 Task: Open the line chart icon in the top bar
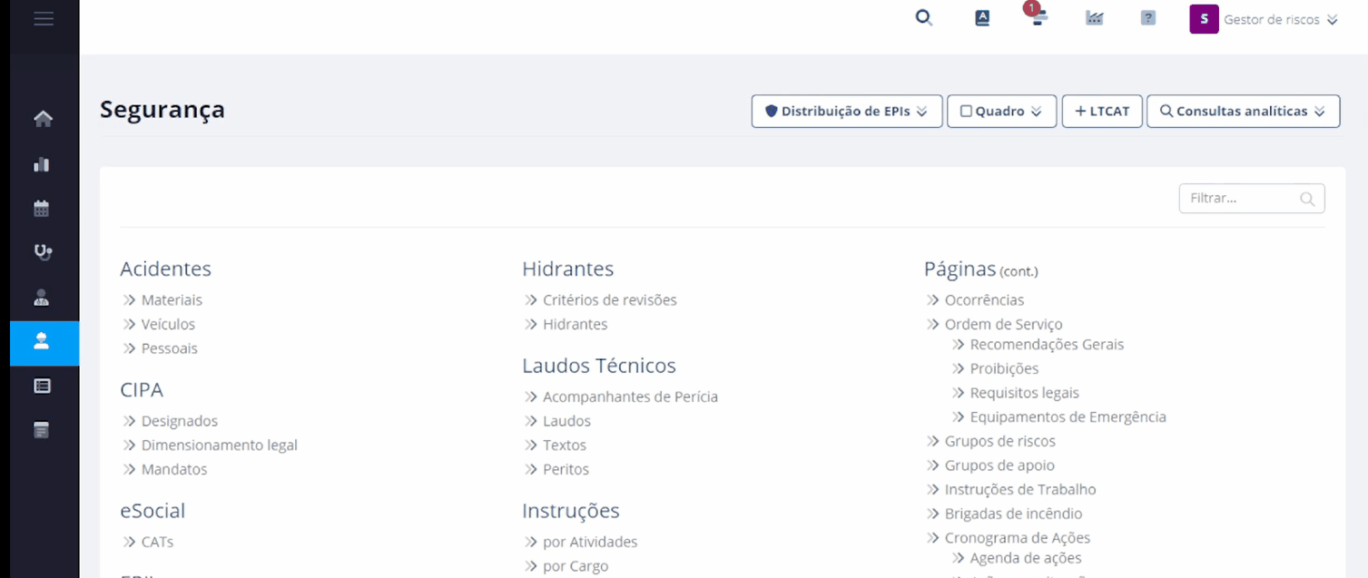1095,18
